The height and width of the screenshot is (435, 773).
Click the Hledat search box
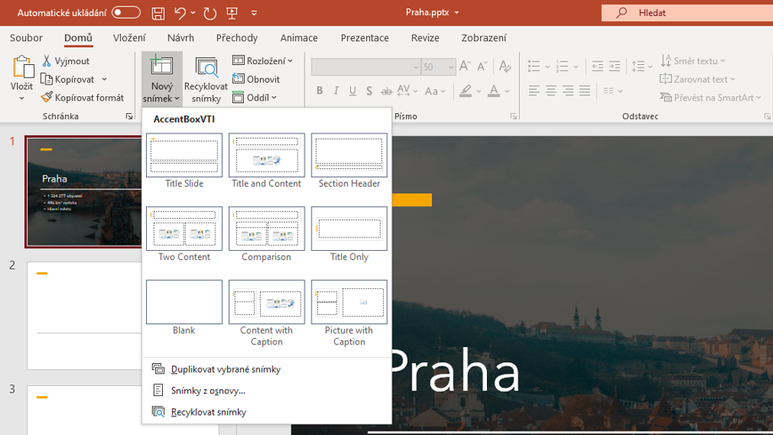tap(687, 13)
